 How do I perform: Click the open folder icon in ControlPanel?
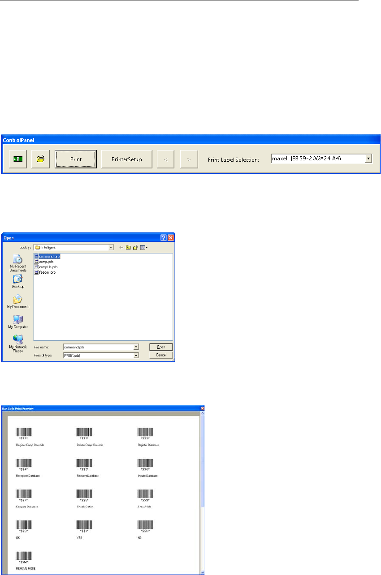click(x=40, y=159)
